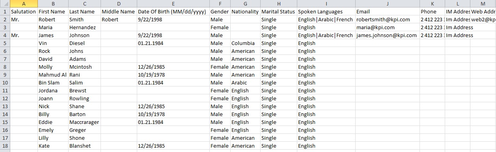
Task: Select column J header
Action: [388, 4]
